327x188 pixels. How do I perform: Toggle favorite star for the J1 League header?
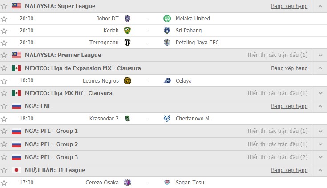coord(4,170)
